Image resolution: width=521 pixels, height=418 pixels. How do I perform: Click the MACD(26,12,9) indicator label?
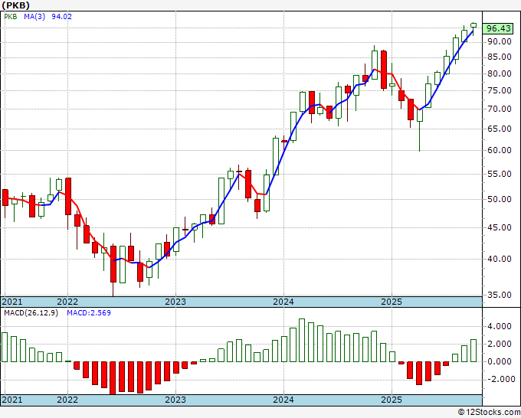[31, 313]
